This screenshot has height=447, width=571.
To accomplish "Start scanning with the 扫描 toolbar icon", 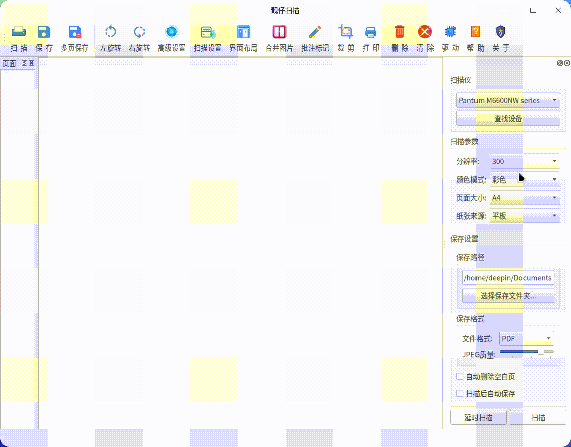I will point(19,32).
